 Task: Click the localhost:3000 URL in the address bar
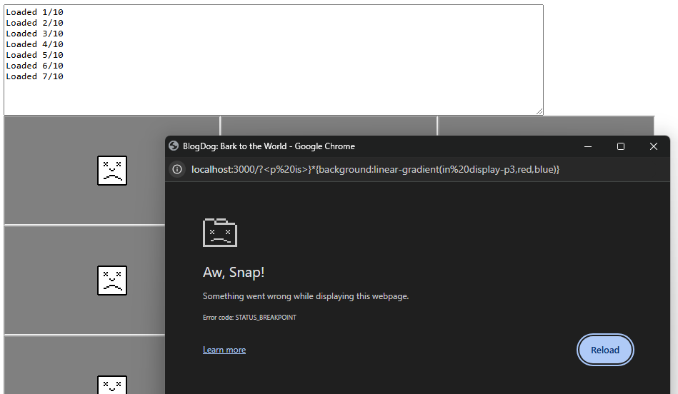coord(375,169)
